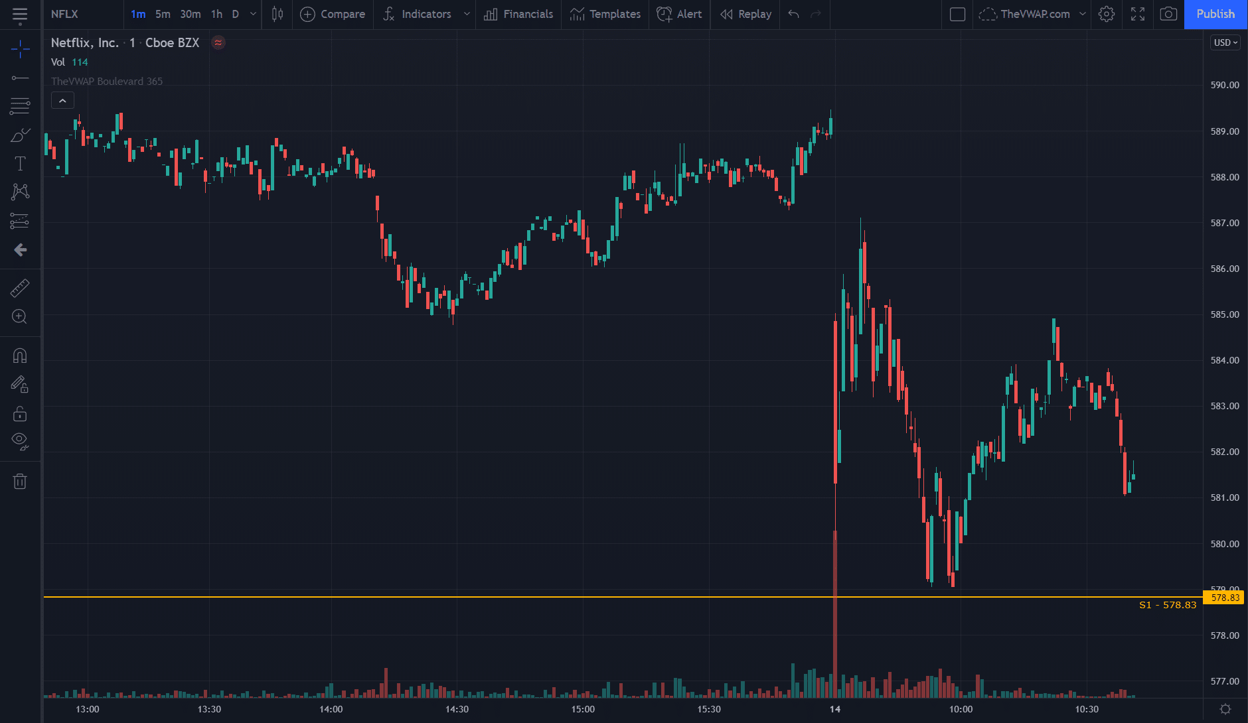Click the 10:30 label on time axis
The image size is (1248, 723).
point(1087,709)
